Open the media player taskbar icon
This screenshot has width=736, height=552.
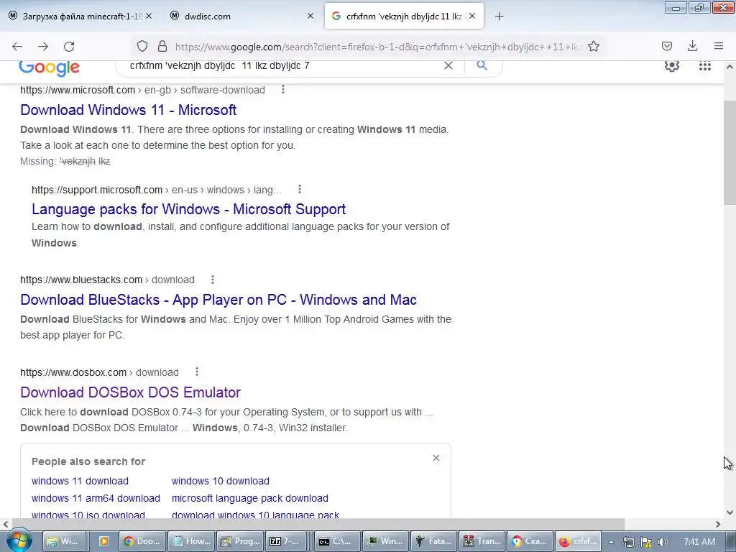point(103,541)
